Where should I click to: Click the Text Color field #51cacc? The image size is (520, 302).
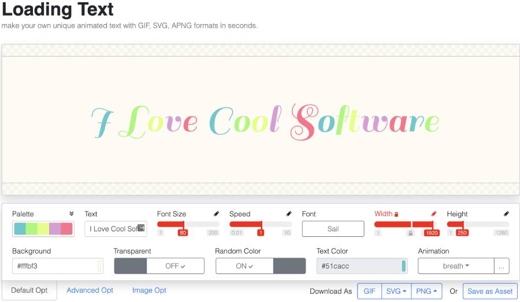pyautogui.click(x=362, y=266)
